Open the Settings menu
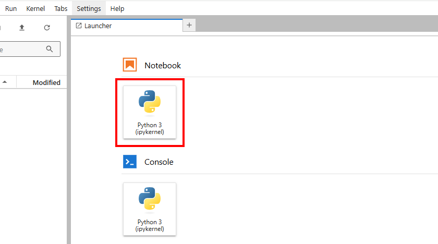 (89, 9)
